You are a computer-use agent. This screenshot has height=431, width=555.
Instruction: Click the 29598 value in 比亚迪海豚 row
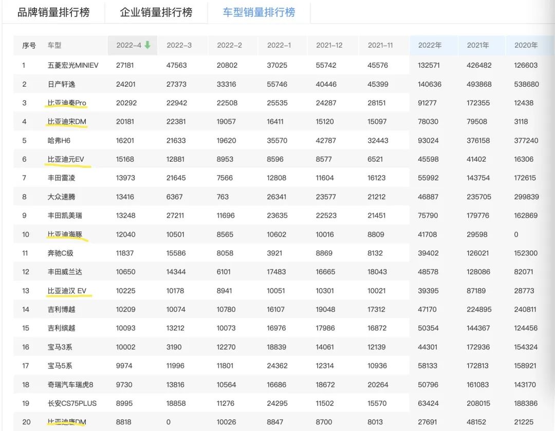[477, 234]
